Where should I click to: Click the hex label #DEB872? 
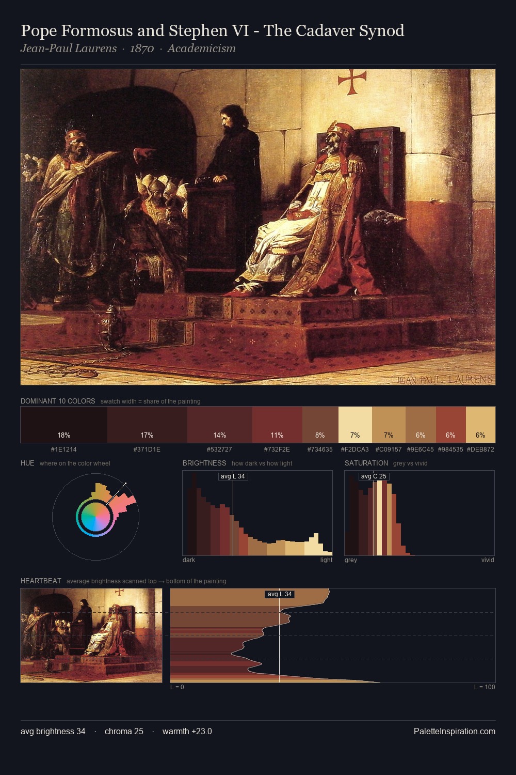coord(480,450)
